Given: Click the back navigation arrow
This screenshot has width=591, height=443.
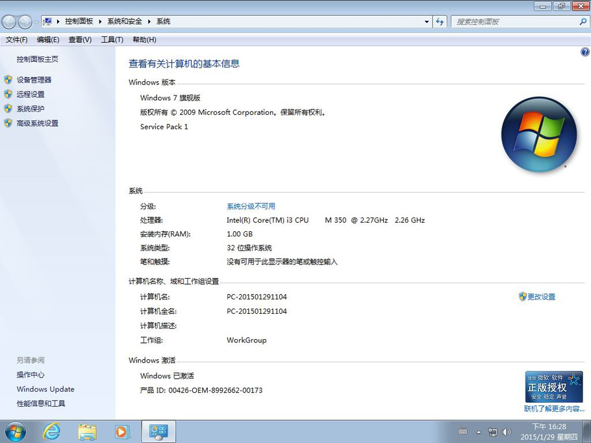Looking at the screenshot, I should pos(9,22).
